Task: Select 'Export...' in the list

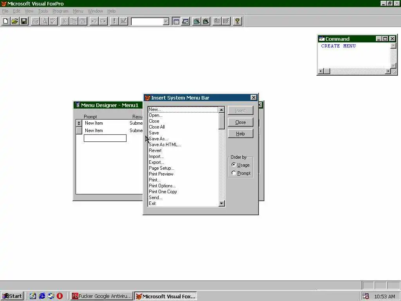Action: [x=183, y=162]
